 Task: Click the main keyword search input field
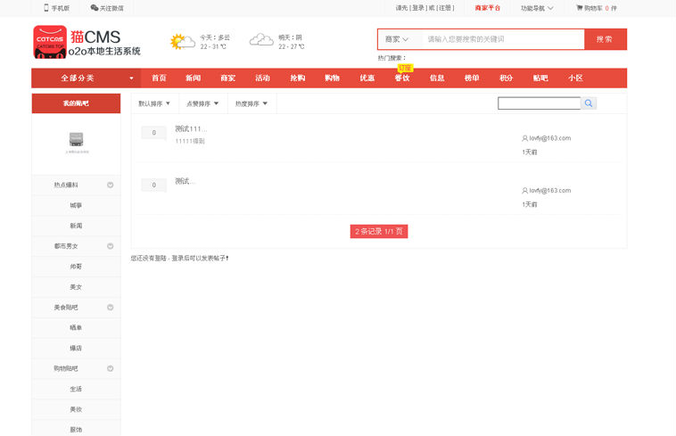tap(503, 39)
